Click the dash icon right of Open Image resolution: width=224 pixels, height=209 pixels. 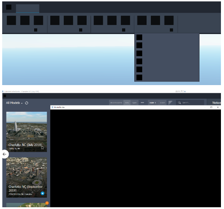[143, 103]
